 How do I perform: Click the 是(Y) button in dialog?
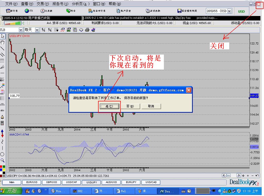(109, 106)
